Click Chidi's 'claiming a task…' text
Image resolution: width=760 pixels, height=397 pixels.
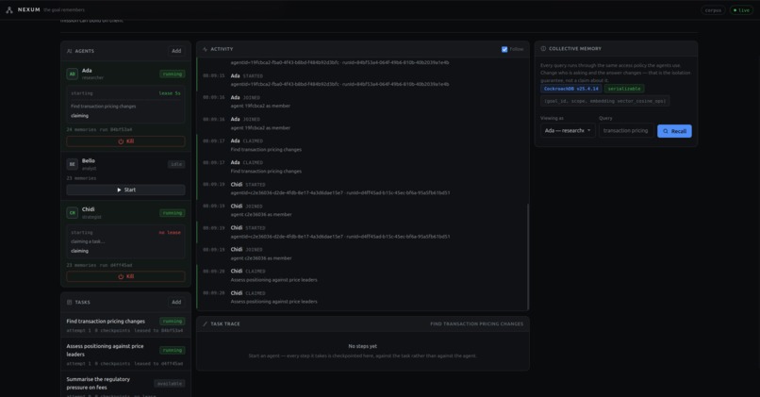click(88, 241)
